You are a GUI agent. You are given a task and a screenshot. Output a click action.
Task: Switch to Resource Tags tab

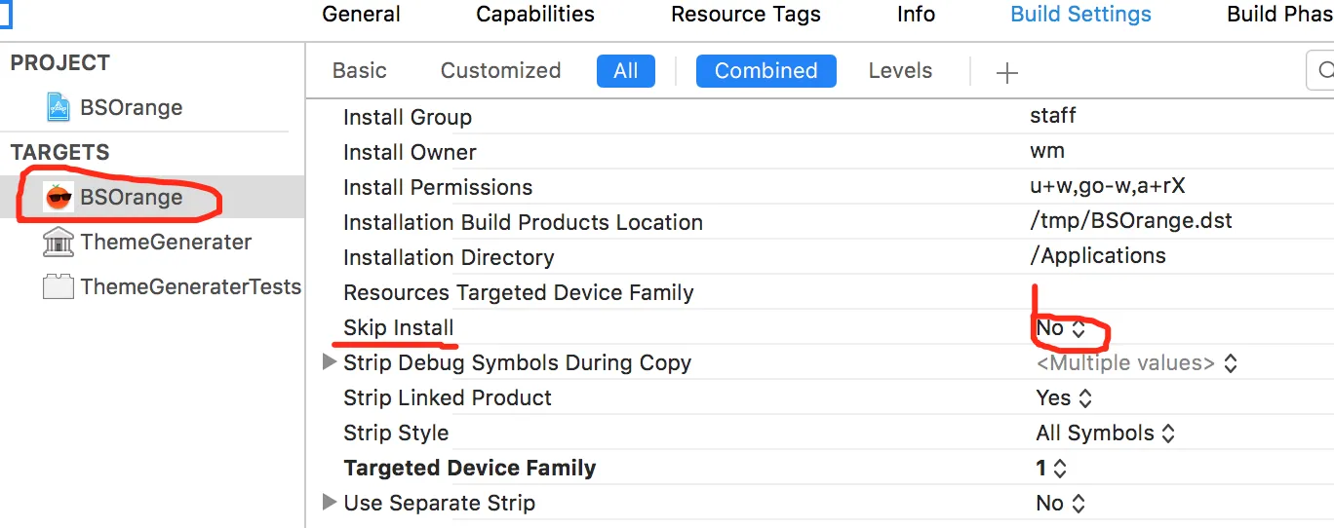click(x=746, y=15)
